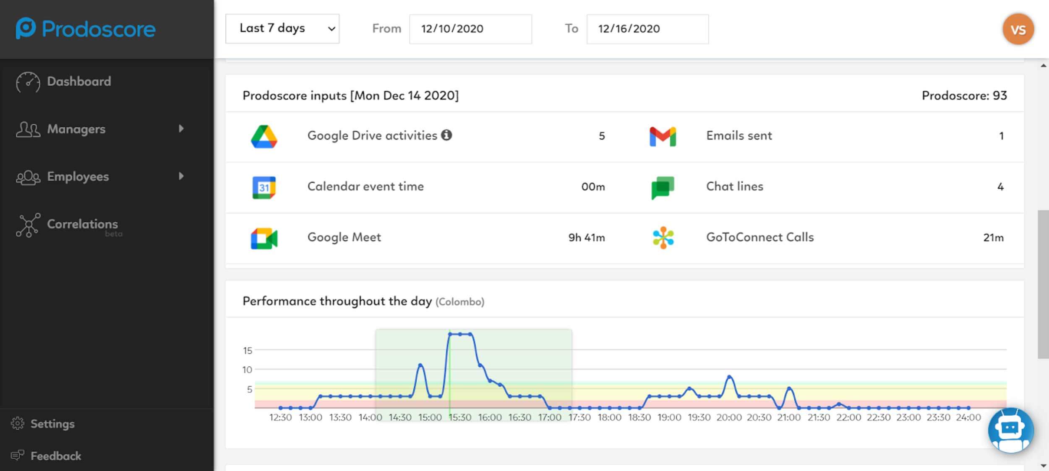Click the Gmail icon

click(x=663, y=137)
